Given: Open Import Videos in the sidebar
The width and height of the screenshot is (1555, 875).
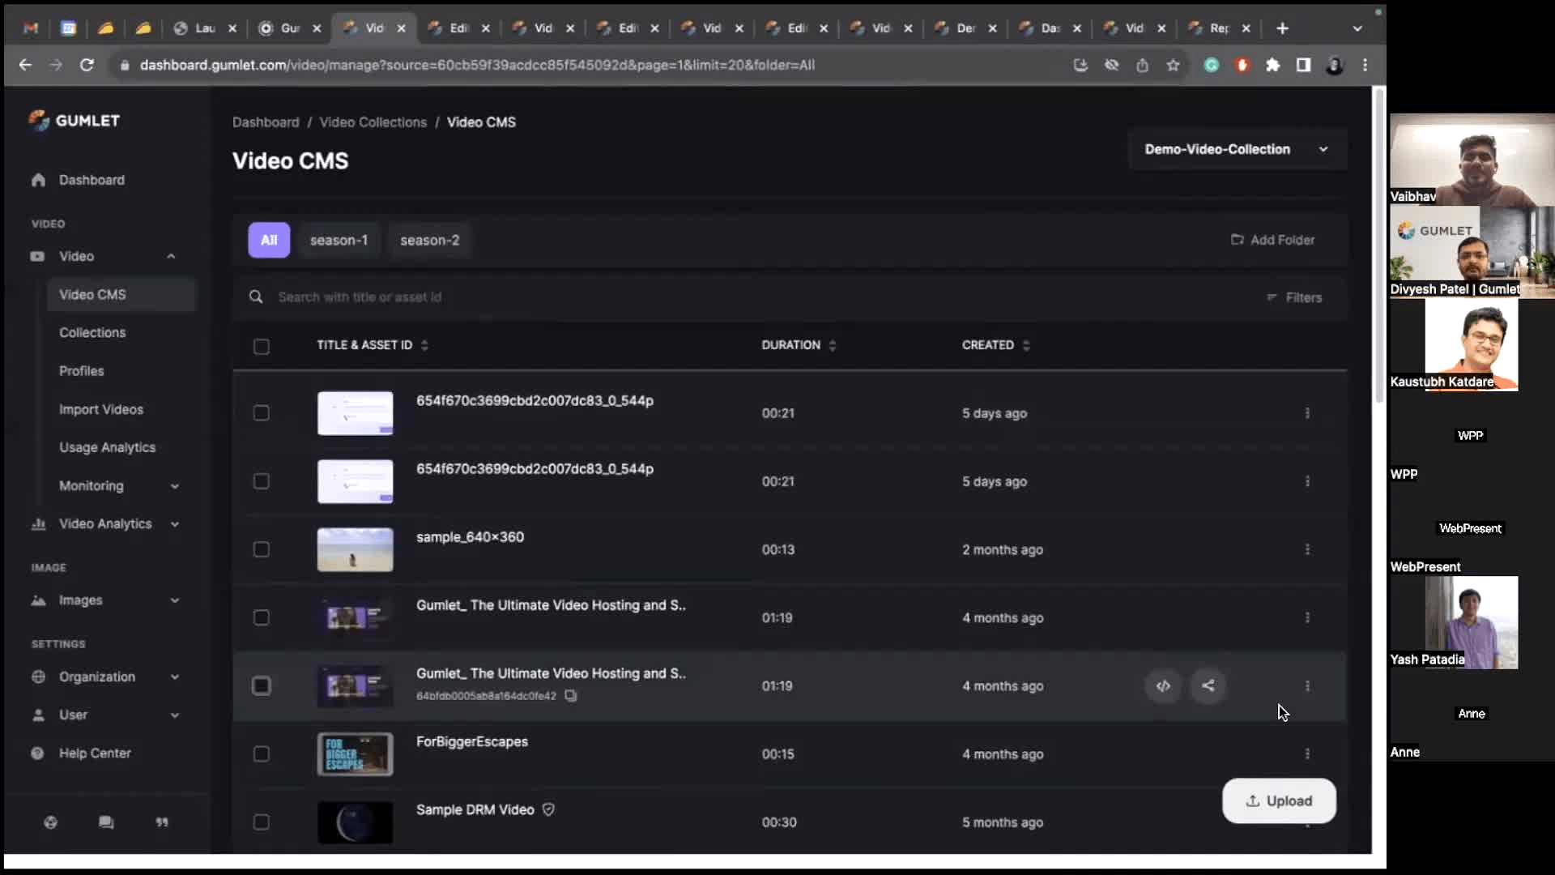Looking at the screenshot, I should tap(101, 409).
